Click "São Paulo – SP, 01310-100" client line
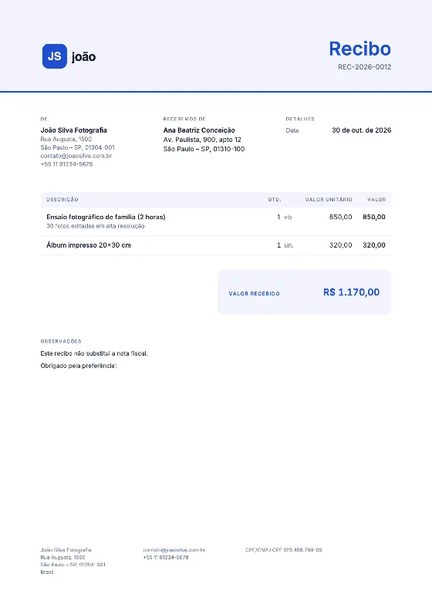This screenshot has width=432, height=611. [204, 149]
